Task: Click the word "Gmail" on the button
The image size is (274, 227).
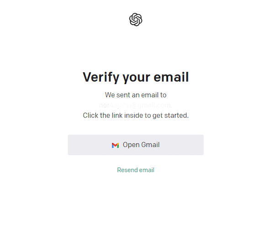Action: pyautogui.click(x=150, y=145)
